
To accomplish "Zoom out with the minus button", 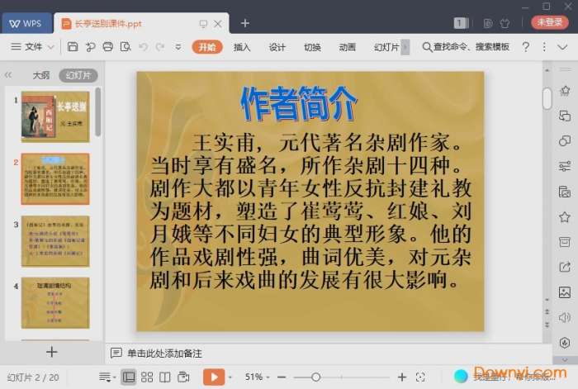I will coord(282,377).
